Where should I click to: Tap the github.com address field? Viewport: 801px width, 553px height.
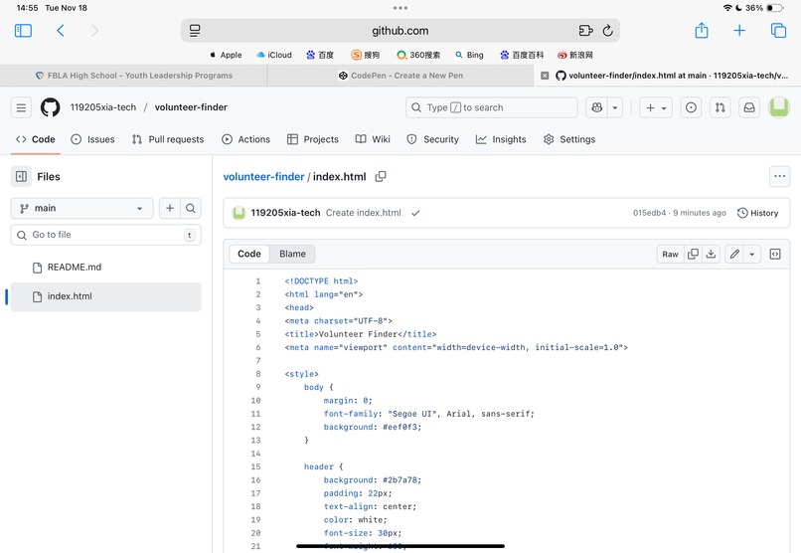click(400, 31)
